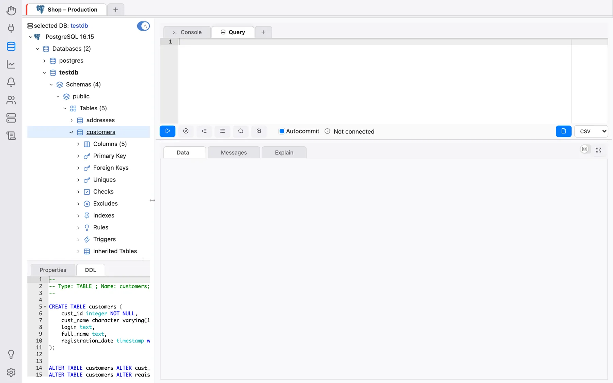Open the CSV export format dropdown

point(591,131)
